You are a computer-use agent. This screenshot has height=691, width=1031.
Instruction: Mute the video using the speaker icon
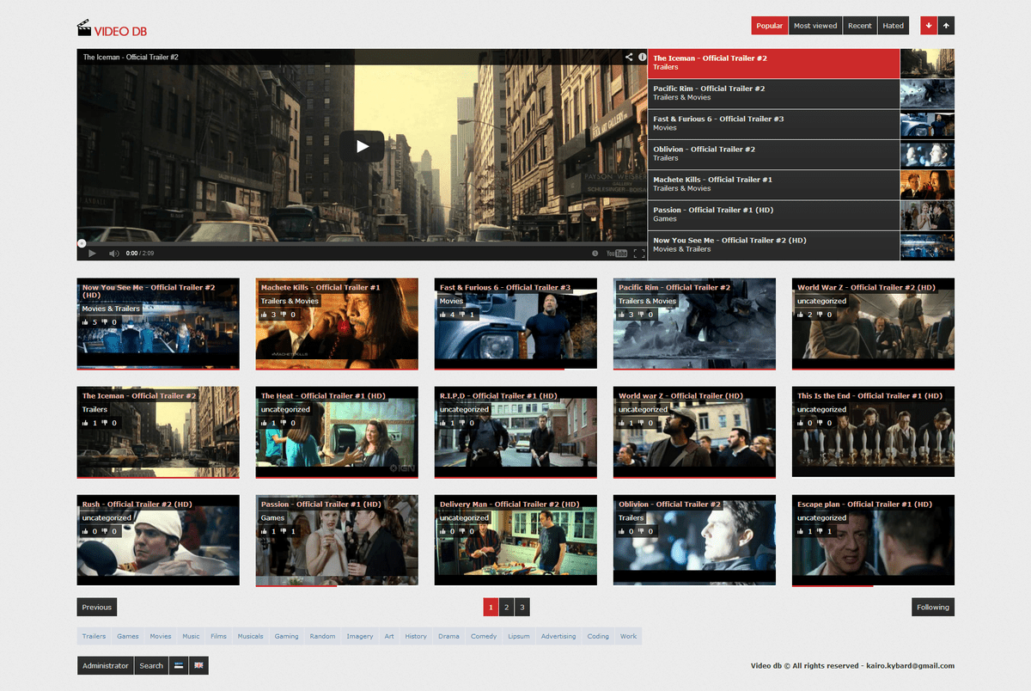[113, 254]
